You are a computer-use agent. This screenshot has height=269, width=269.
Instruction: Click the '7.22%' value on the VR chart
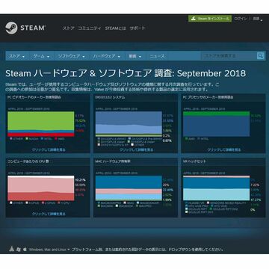point(255,185)
